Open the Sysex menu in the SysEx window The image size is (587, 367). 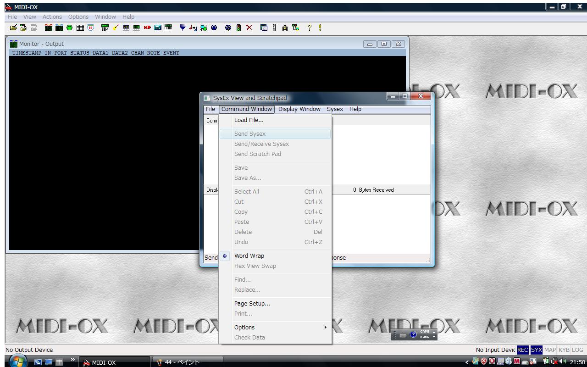tap(335, 109)
